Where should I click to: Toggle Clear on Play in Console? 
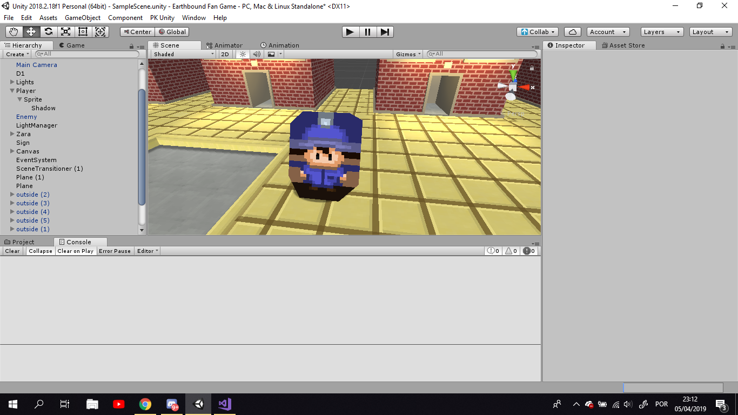pos(76,251)
